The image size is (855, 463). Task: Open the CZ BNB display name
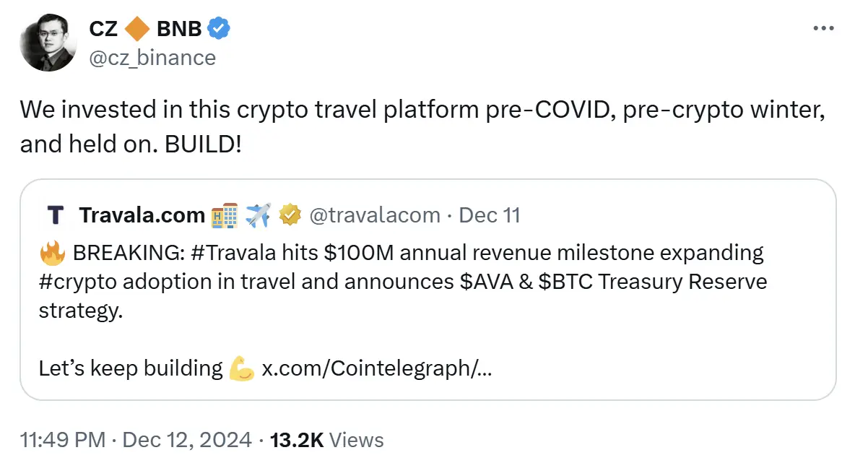(x=147, y=29)
